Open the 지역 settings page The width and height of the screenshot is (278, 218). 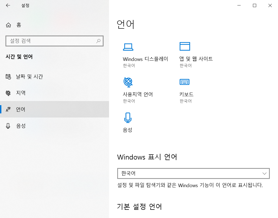pos(55,93)
